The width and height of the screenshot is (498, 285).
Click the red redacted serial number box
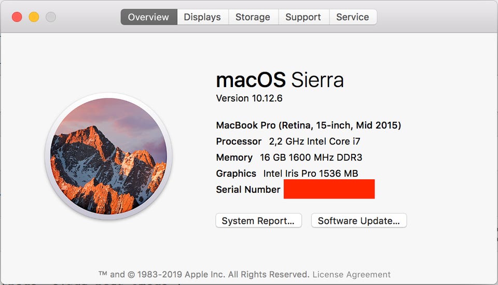(329, 189)
